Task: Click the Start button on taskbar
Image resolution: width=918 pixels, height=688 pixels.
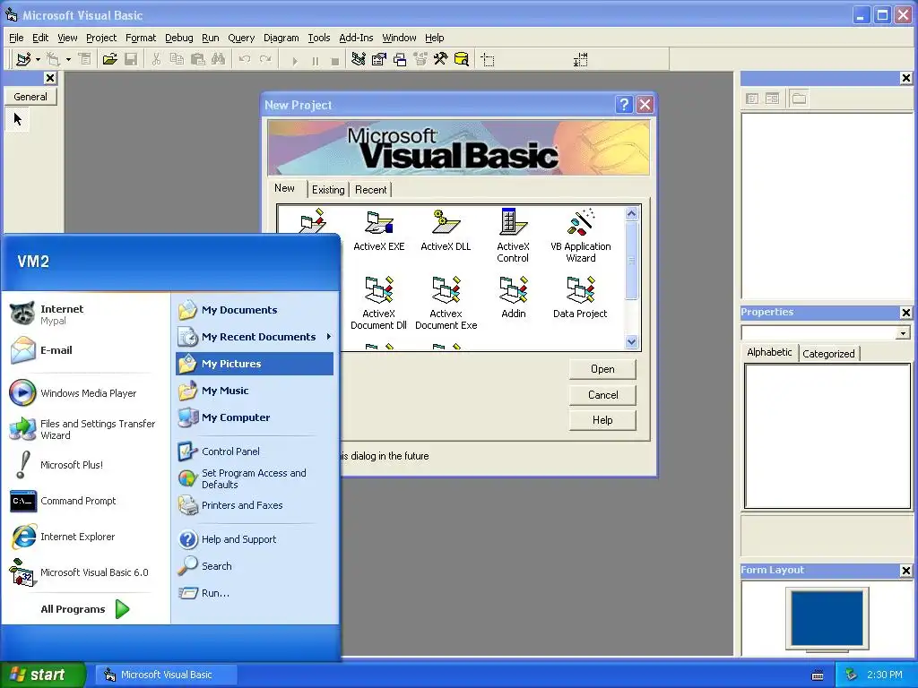Action: (x=42, y=675)
